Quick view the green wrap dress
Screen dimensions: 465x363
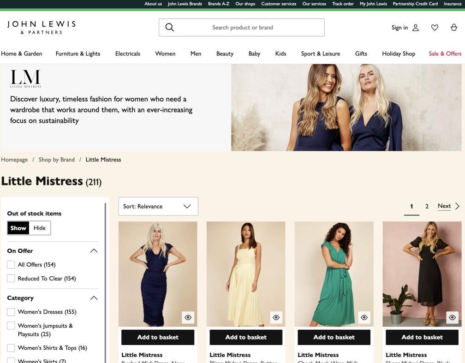[364, 317]
